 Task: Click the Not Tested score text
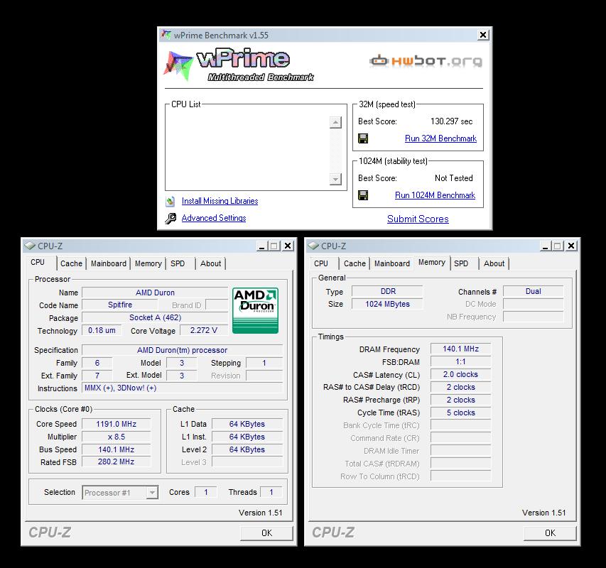pyautogui.click(x=454, y=178)
